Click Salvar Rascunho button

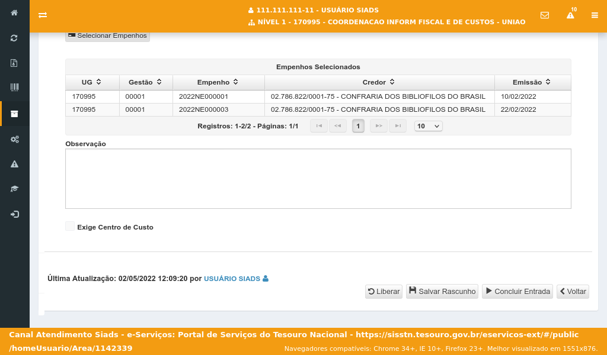click(x=442, y=291)
